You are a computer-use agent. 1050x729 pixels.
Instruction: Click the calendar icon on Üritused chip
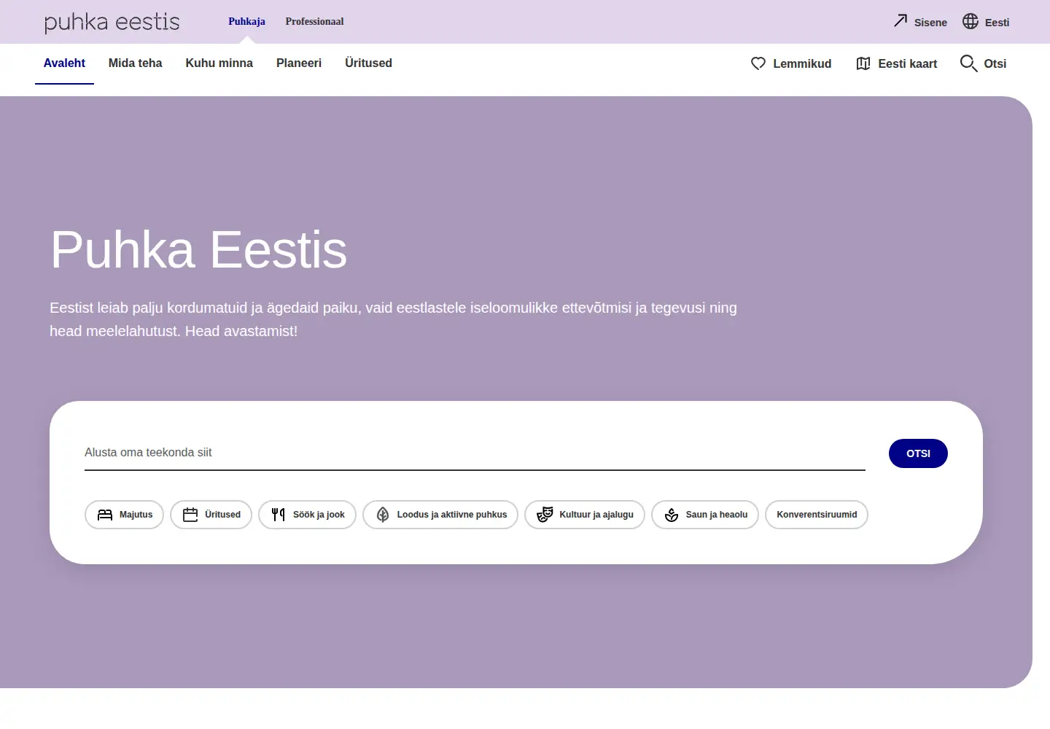coord(190,515)
